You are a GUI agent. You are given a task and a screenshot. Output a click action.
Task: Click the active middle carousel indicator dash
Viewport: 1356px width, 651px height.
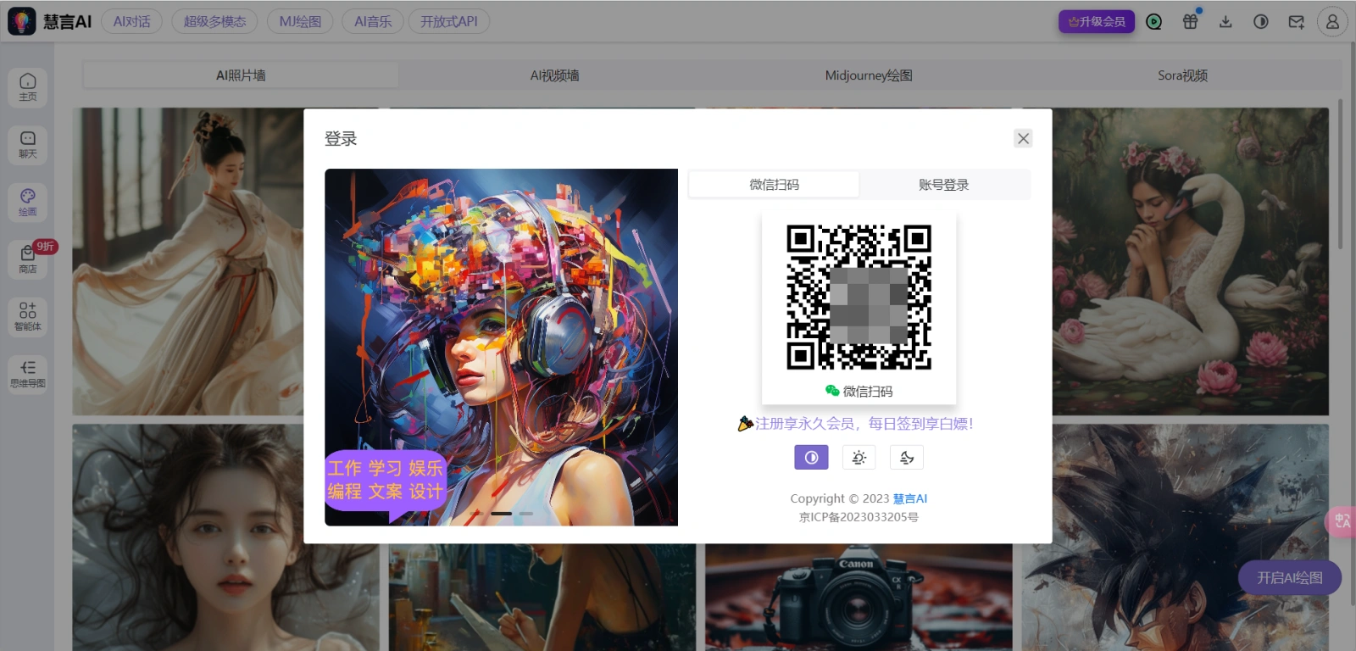coord(501,513)
